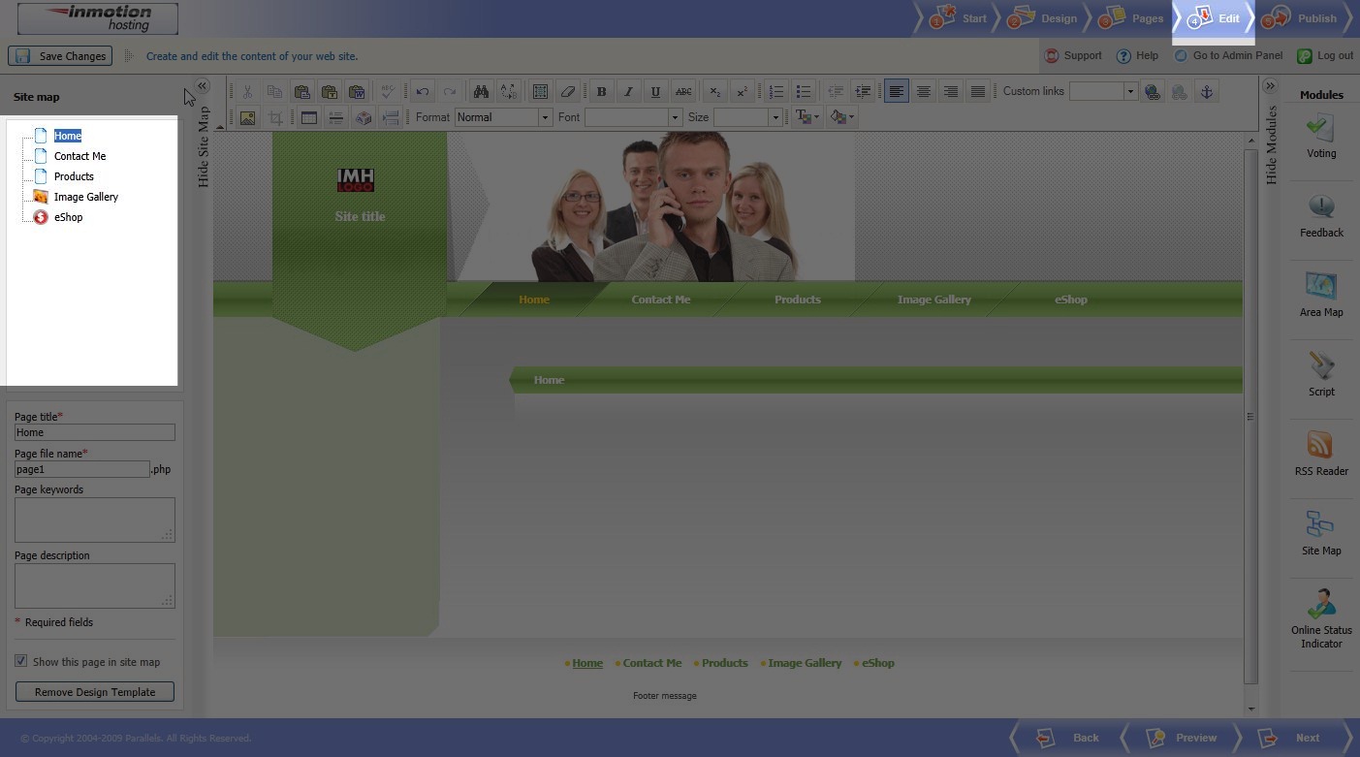
Task: Go to the Pages wizard step
Action: [x=1130, y=18]
